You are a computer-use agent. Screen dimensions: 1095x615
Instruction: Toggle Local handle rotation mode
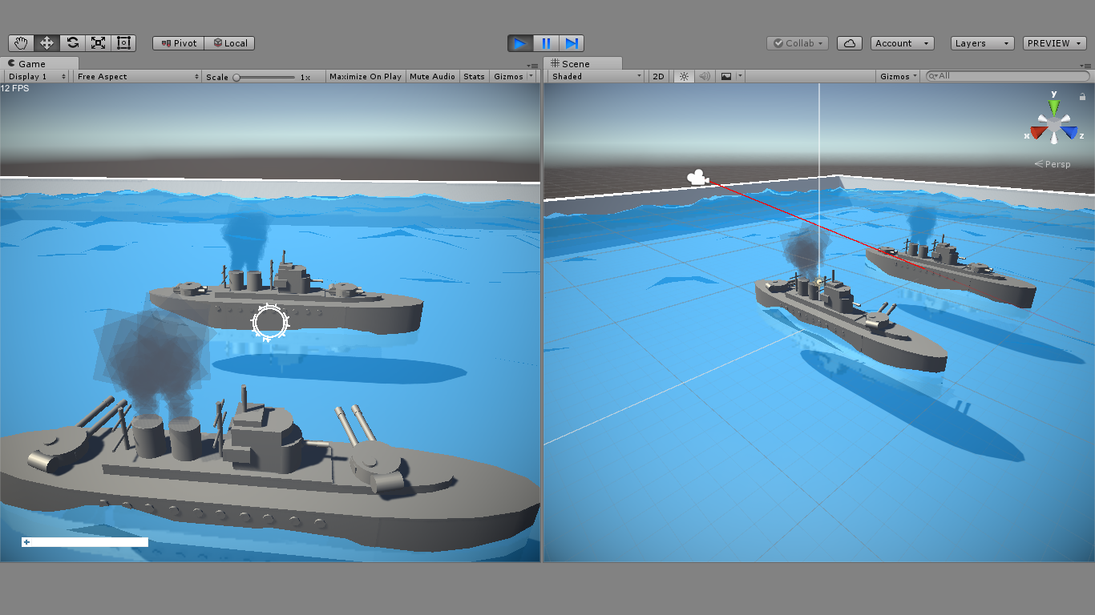click(230, 43)
